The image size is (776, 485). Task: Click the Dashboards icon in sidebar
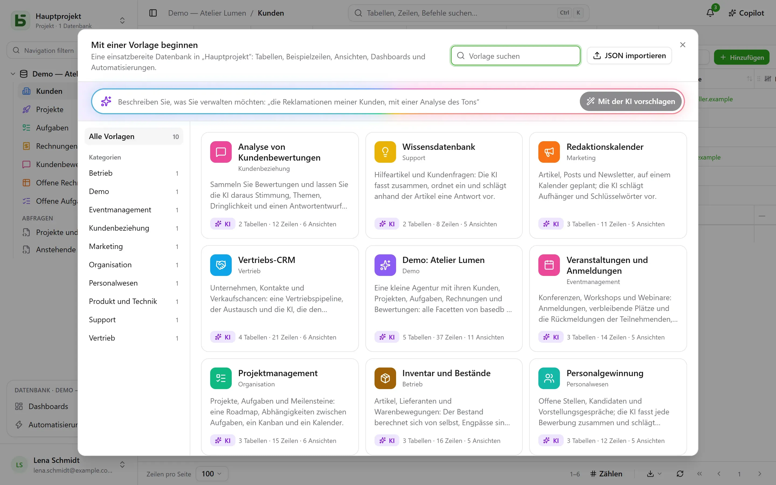coord(19,406)
